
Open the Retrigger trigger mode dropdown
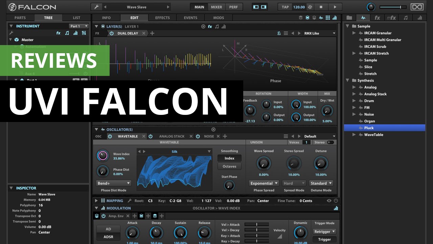324,231
